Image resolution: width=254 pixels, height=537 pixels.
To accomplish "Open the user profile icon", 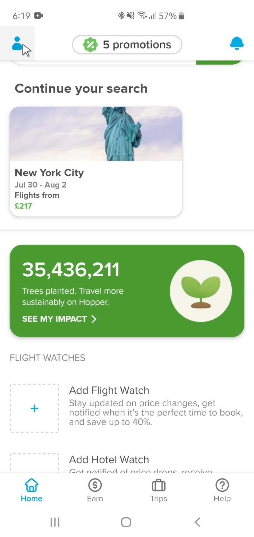I will [17, 44].
